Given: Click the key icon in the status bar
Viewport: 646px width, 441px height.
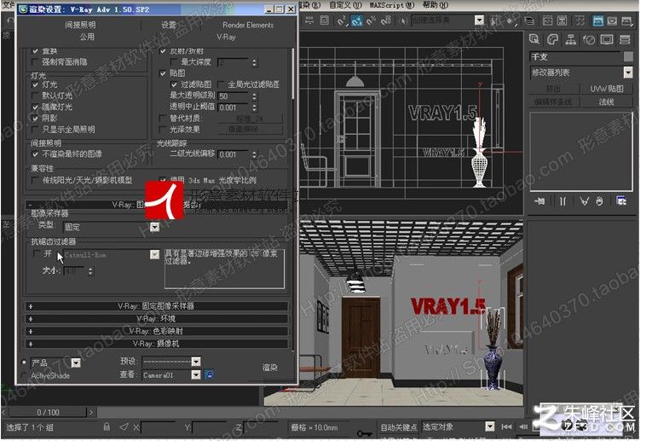Looking at the screenshot, I should click(364, 433).
